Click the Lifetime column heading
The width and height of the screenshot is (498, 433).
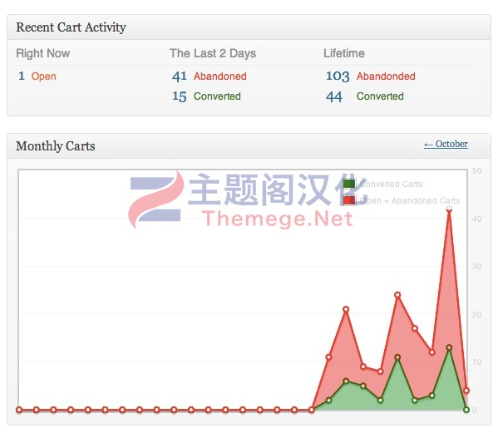[x=344, y=53]
